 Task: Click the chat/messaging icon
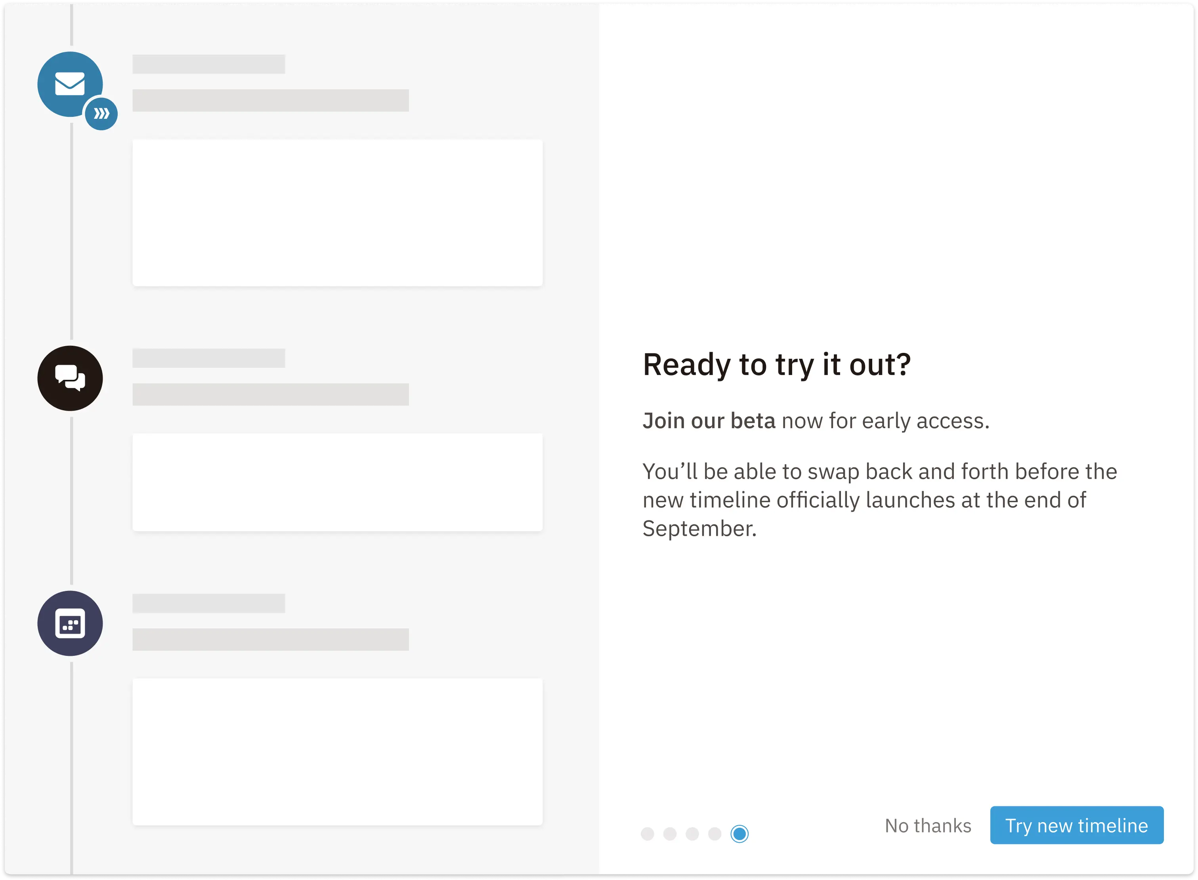70,378
